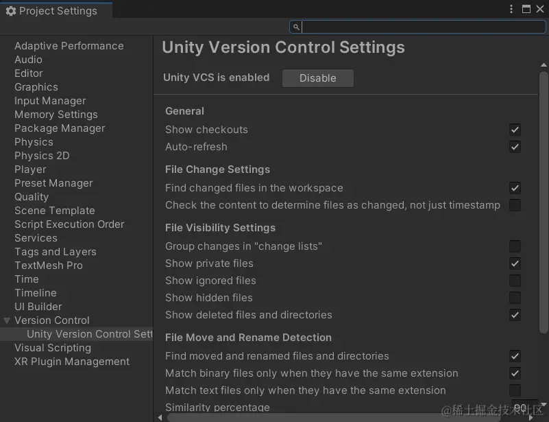Close the Project Settings window
Image resolution: width=549 pixels, height=422 pixels.
[x=540, y=9]
